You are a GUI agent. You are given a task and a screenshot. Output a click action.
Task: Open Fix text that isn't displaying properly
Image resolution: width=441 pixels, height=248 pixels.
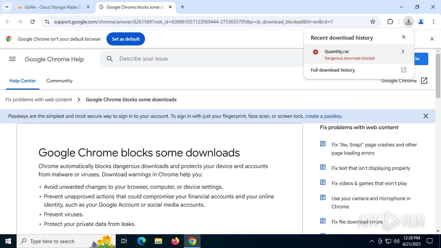[x=371, y=168]
